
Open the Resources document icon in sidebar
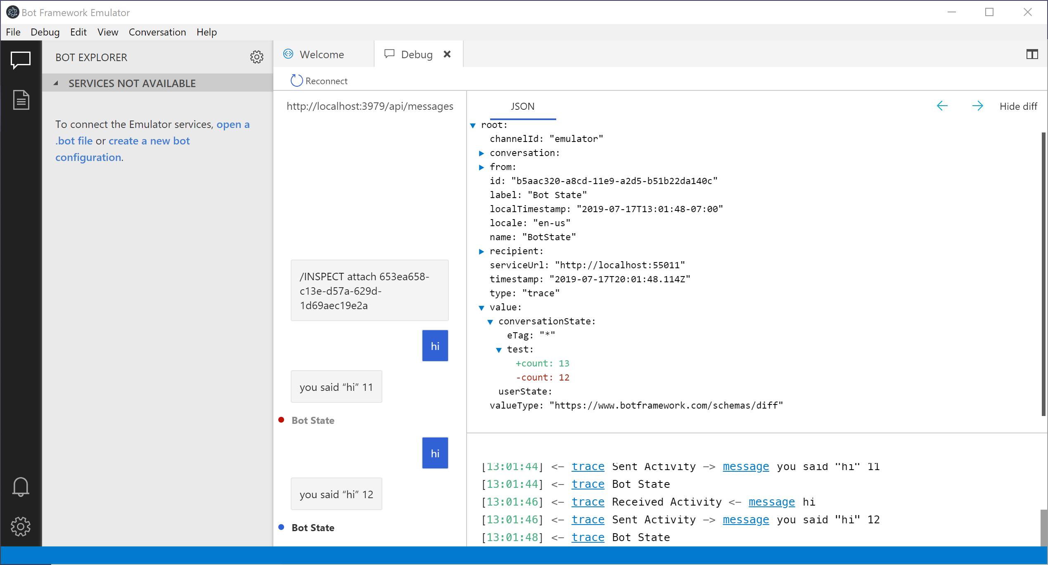[x=21, y=100]
